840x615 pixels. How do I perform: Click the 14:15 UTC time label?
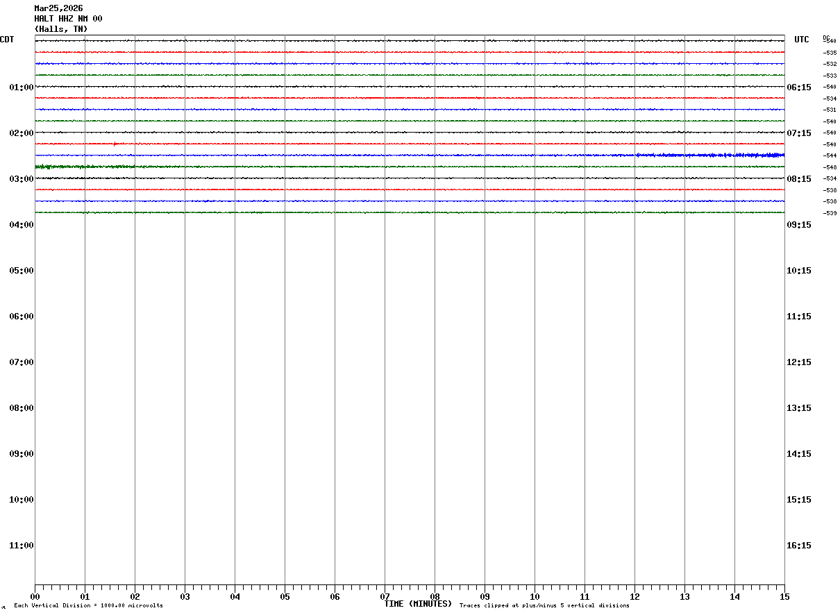point(799,454)
